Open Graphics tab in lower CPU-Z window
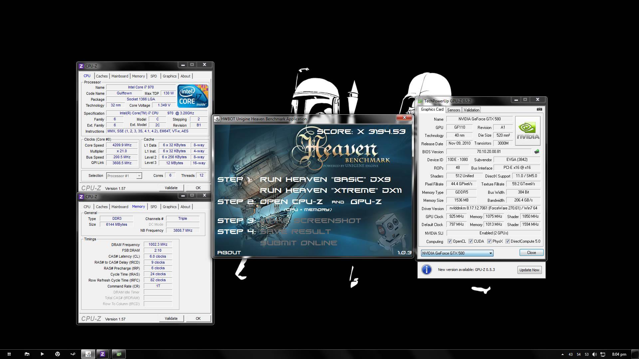The width and height of the screenshot is (639, 359). click(169, 207)
